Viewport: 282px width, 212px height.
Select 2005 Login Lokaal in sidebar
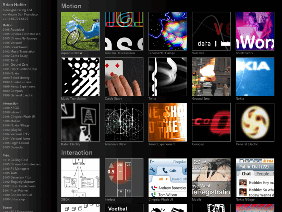click(x=16, y=143)
